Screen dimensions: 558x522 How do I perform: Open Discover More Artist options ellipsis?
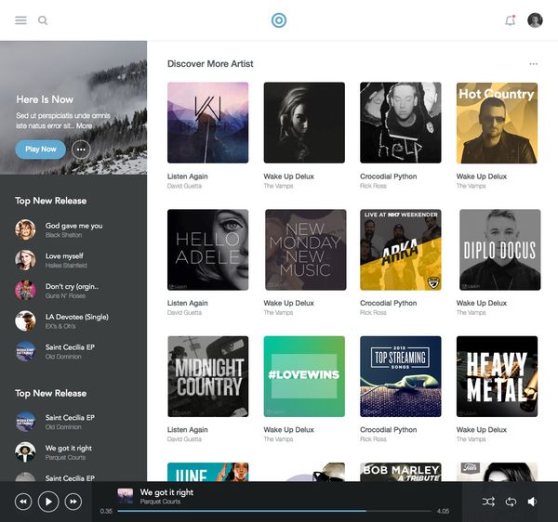[x=533, y=64]
